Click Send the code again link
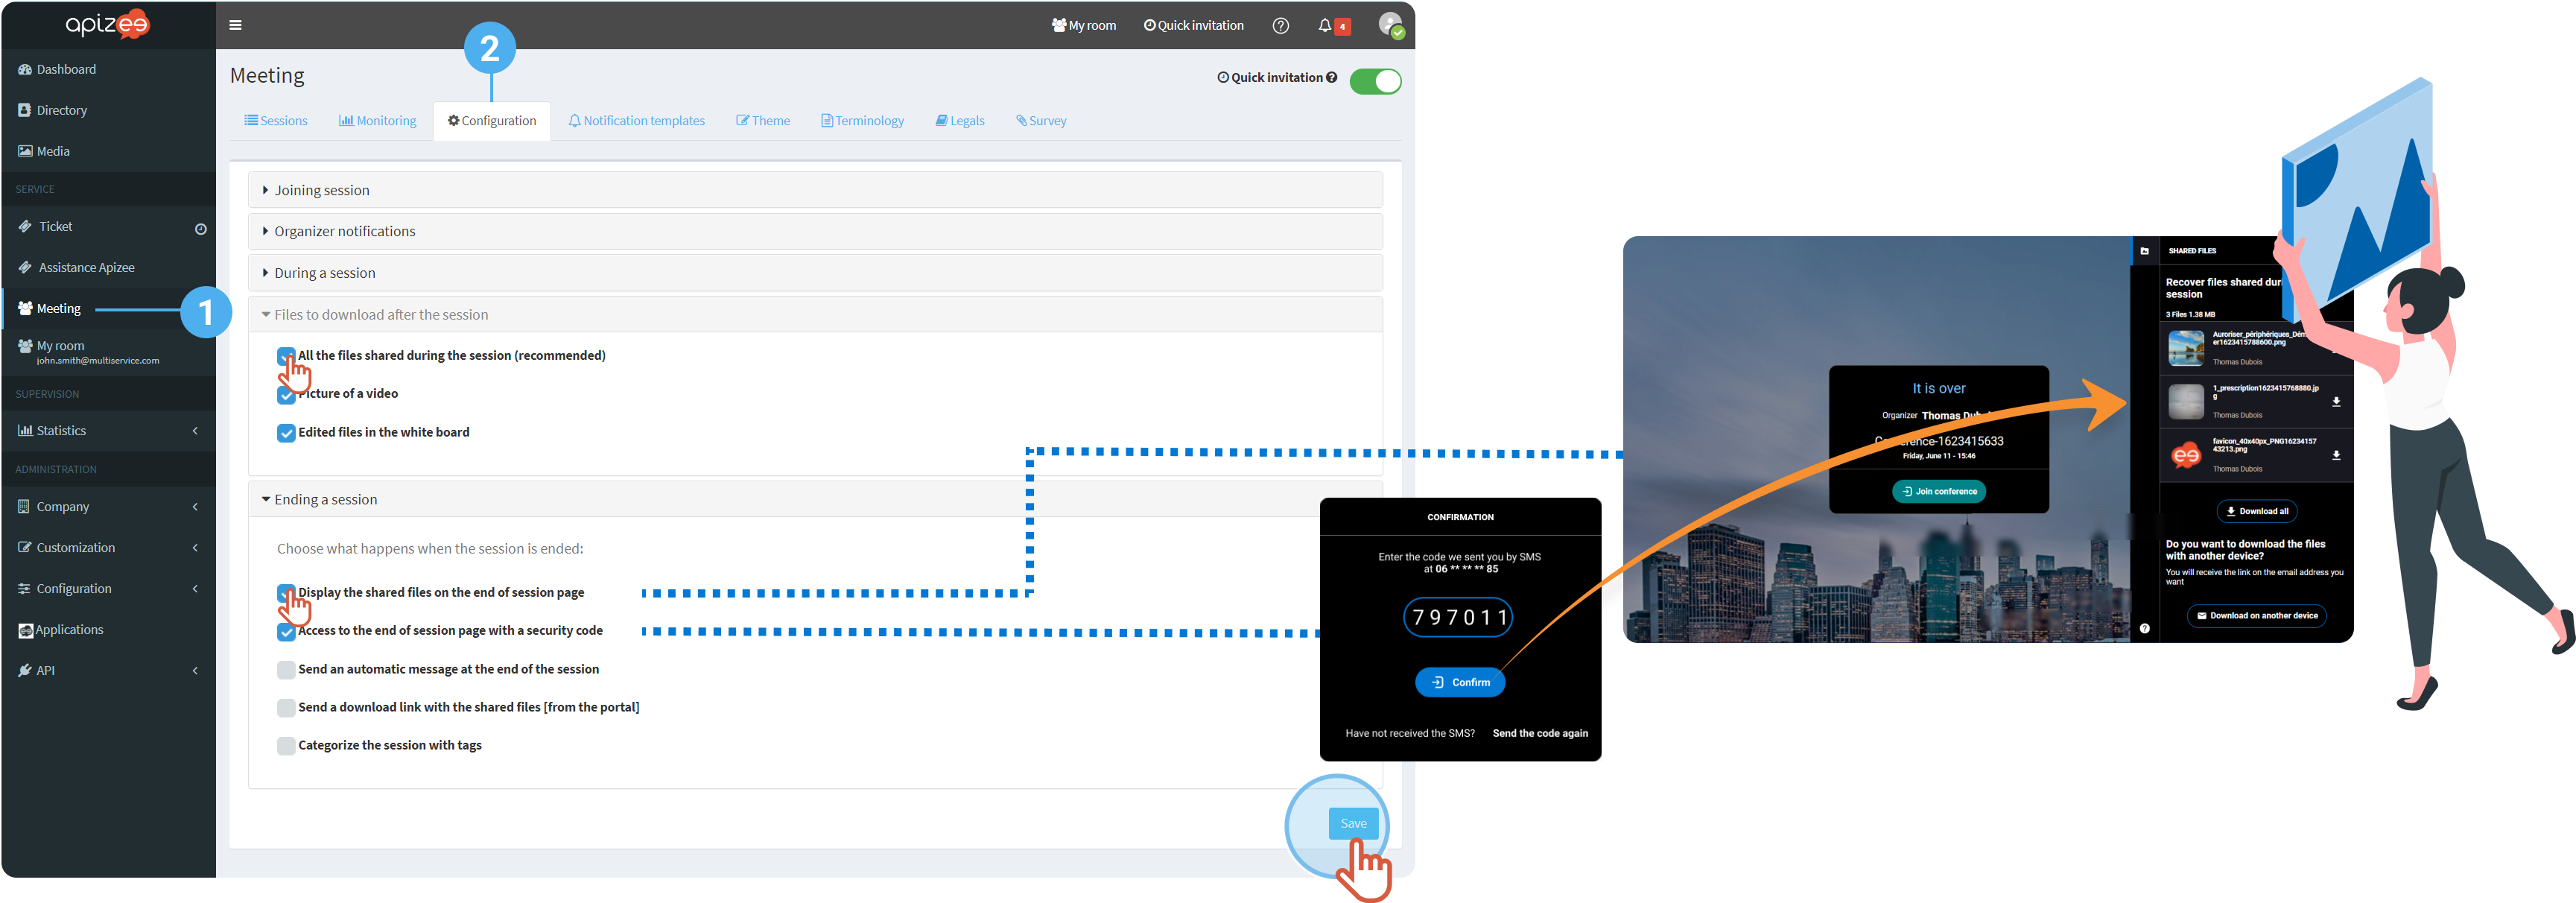The height and width of the screenshot is (903, 2576). pos(1540,733)
